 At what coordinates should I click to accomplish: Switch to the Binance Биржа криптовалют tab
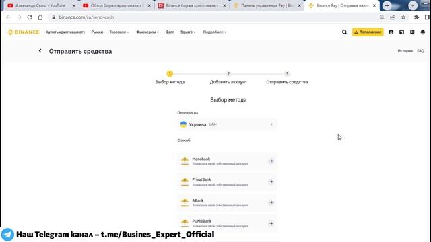(x=192, y=5)
